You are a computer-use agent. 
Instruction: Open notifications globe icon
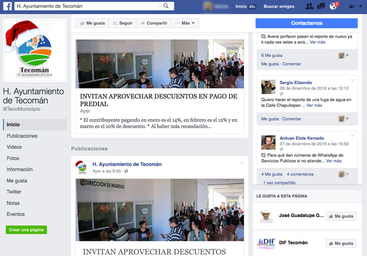(x=333, y=6)
